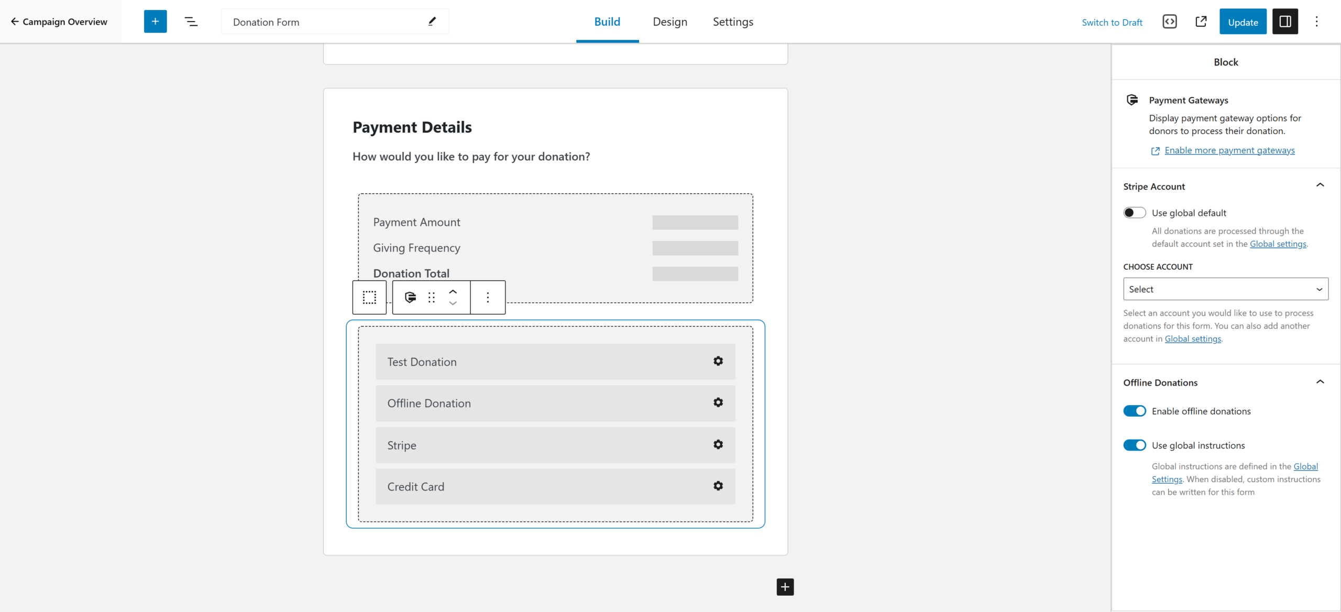Click the preview in new tab icon
Screen dimensions: 1341x612
(x=1201, y=21)
